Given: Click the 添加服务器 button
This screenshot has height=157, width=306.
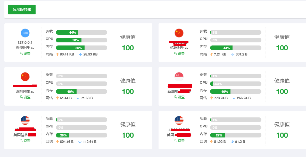Looking at the screenshot, I should coord(22,10).
